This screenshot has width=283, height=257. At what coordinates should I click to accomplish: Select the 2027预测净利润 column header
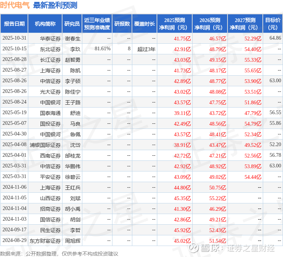click(x=245, y=23)
